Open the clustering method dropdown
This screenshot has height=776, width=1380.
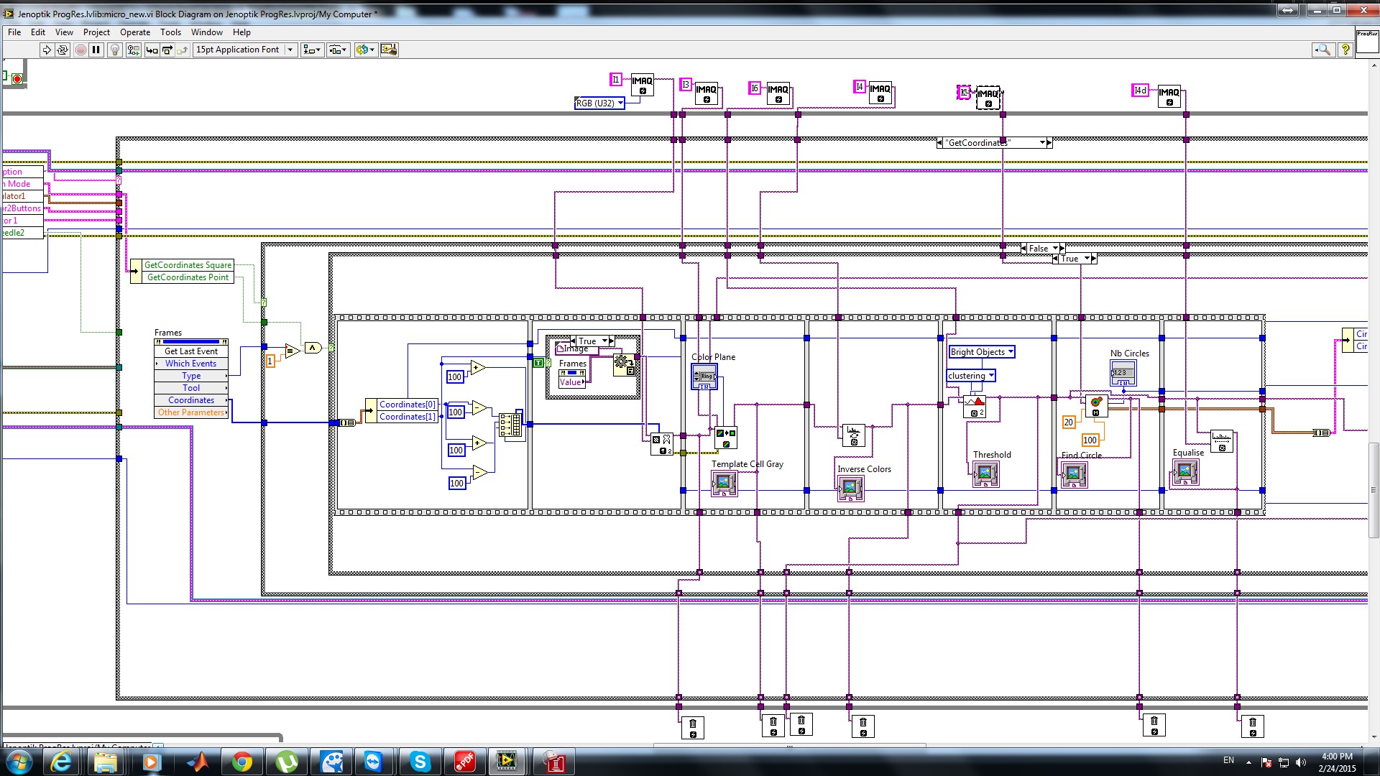[971, 376]
